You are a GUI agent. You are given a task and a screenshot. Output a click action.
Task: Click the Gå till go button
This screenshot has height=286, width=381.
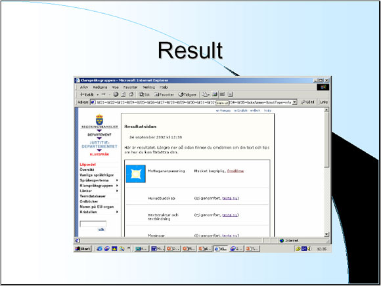pos(308,102)
